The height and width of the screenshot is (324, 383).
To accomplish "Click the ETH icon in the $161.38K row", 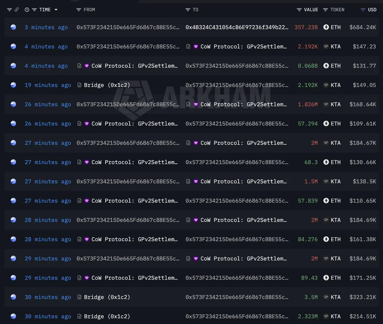I will [x=326, y=239].
